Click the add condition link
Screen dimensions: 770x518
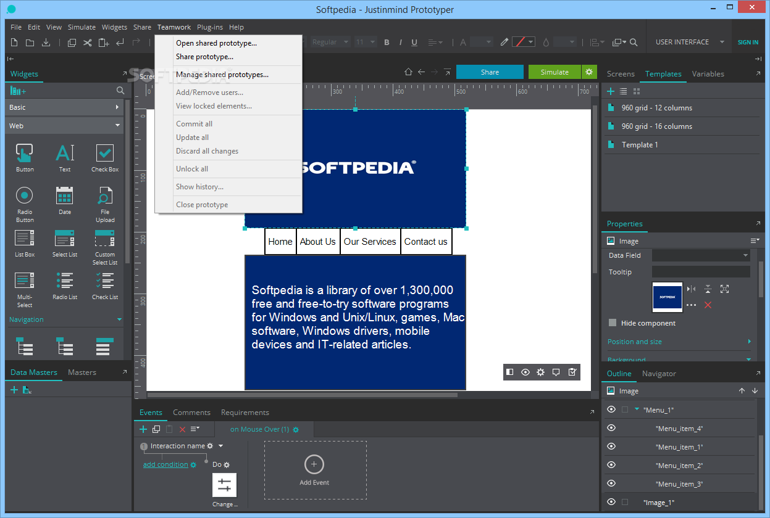tap(165, 464)
